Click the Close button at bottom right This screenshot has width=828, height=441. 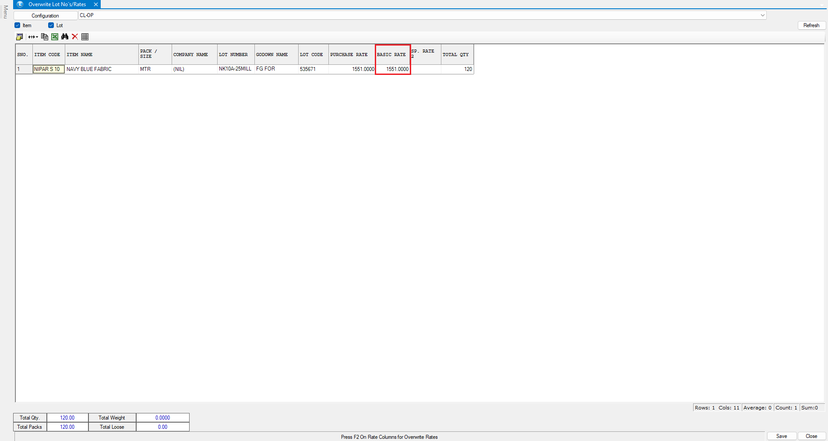click(811, 436)
